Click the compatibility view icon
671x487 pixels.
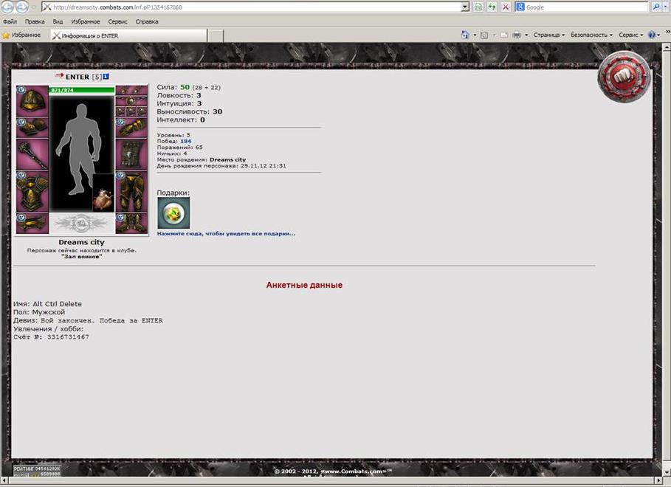pyautogui.click(x=478, y=7)
